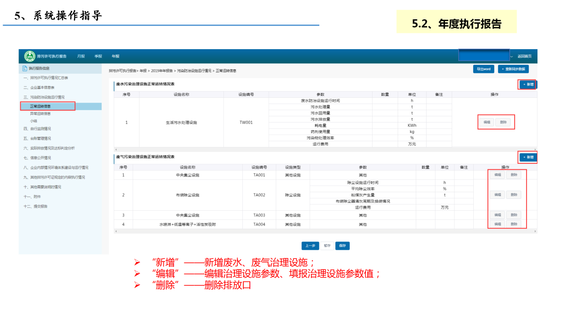The height and width of the screenshot is (316, 563).
Task: Click the 保存 button
Action: tap(342, 246)
